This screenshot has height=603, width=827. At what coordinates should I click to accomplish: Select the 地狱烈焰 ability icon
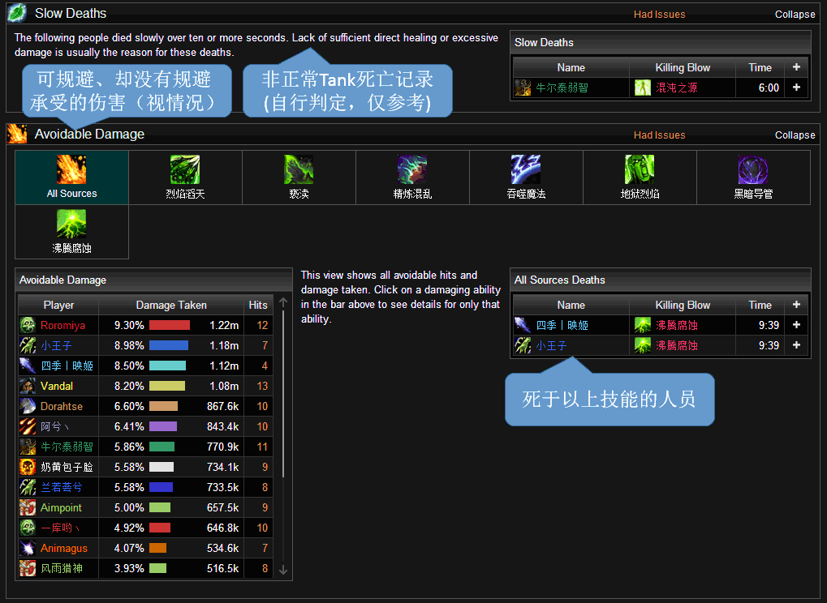click(x=640, y=169)
